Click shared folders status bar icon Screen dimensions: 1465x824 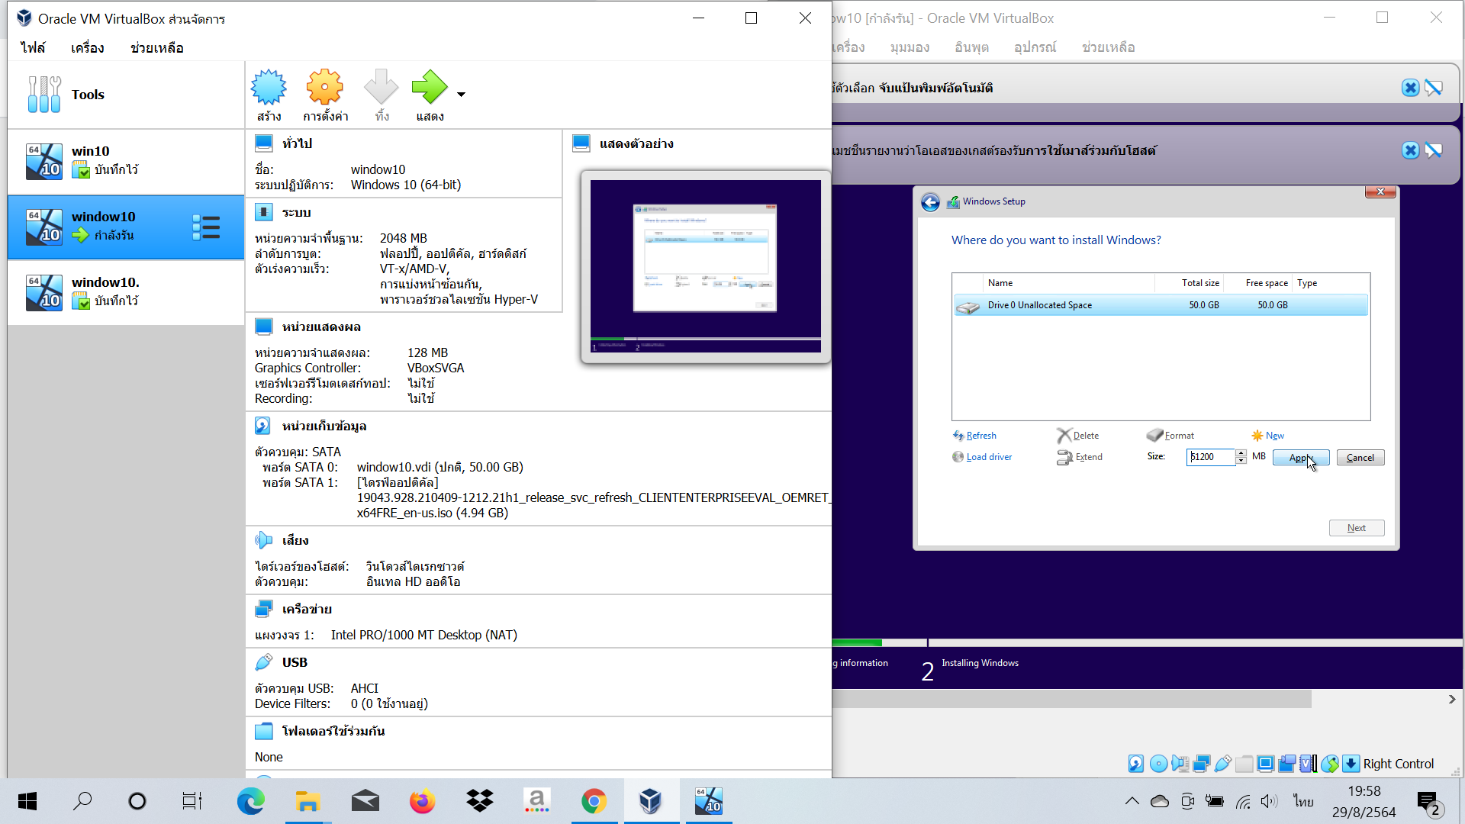1244,764
